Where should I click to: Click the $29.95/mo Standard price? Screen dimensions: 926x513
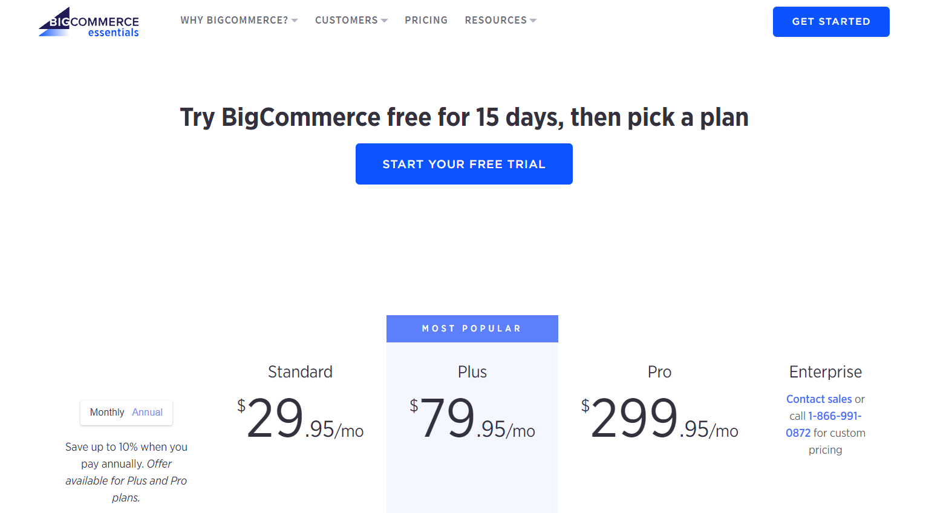(301, 417)
